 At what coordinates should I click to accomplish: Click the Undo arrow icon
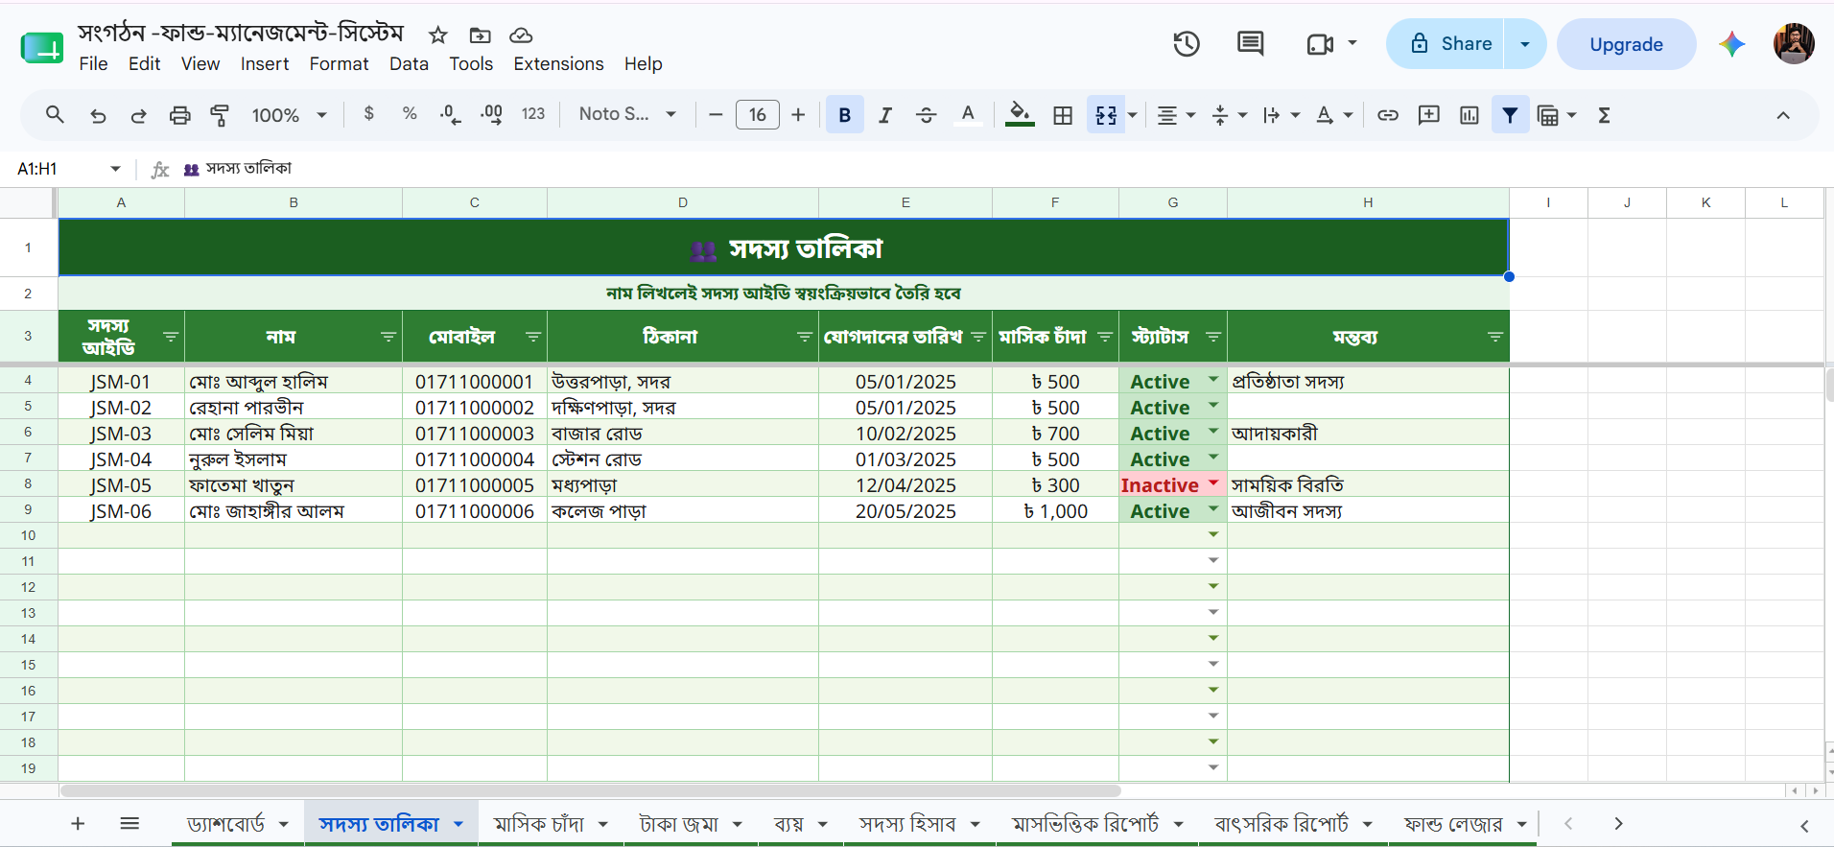coord(98,115)
